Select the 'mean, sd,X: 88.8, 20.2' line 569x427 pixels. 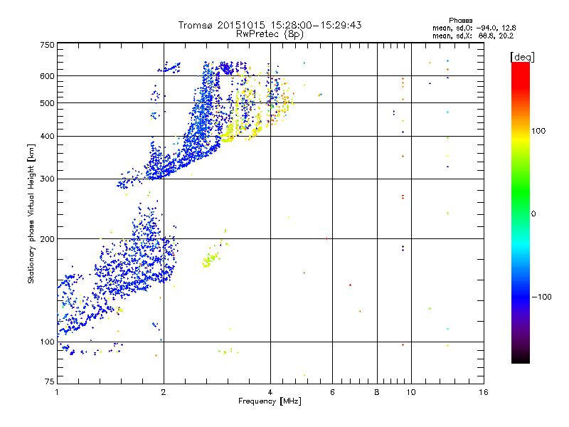(473, 36)
